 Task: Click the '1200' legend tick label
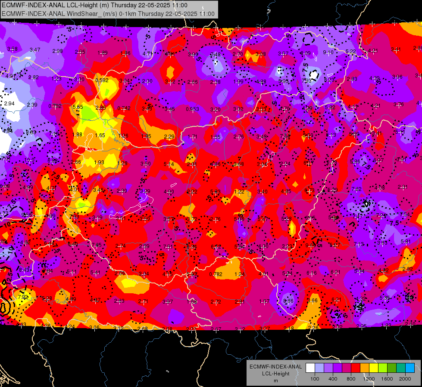pos(369,379)
